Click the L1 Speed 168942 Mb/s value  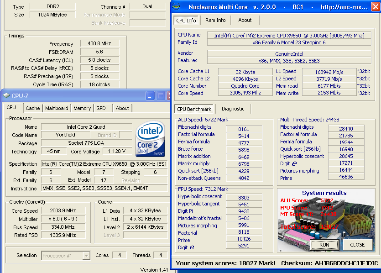(x=329, y=72)
